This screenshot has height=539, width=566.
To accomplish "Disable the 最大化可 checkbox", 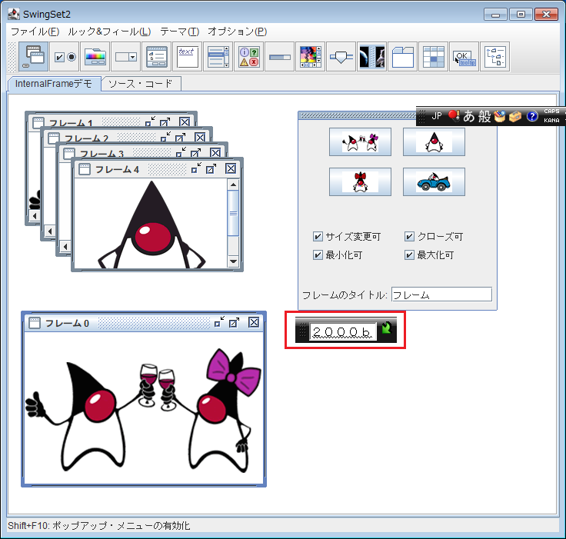I will pos(409,255).
